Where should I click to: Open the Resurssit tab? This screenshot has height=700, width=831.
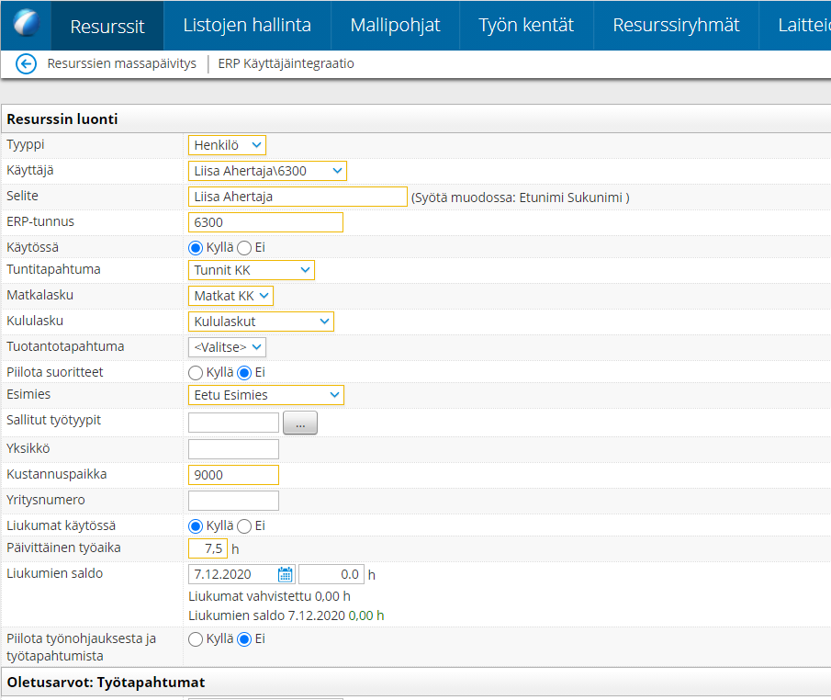pos(107,26)
